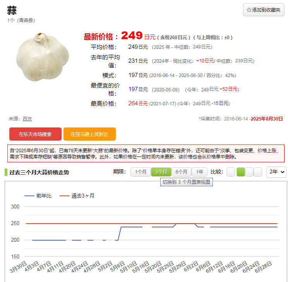
Task: Switch chart period to 1个月
Action: (x=141, y=172)
